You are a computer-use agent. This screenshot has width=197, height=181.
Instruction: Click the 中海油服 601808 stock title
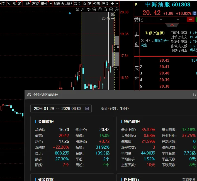pyautogui.click(x=168, y=5)
